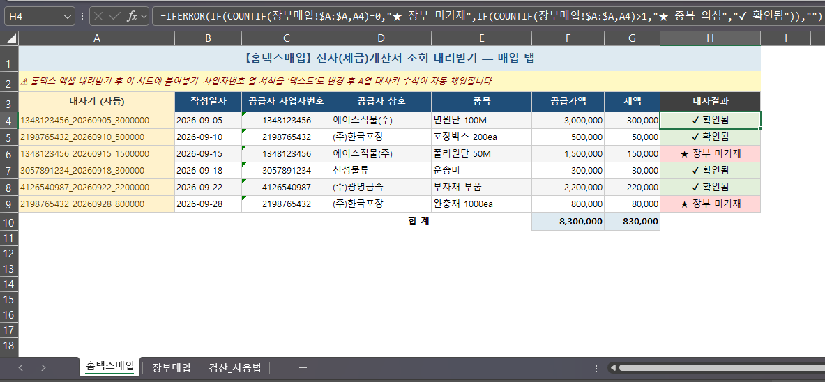
Task: Select the ★ 장부 미기재 cell in row 6
Action: (711, 154)
